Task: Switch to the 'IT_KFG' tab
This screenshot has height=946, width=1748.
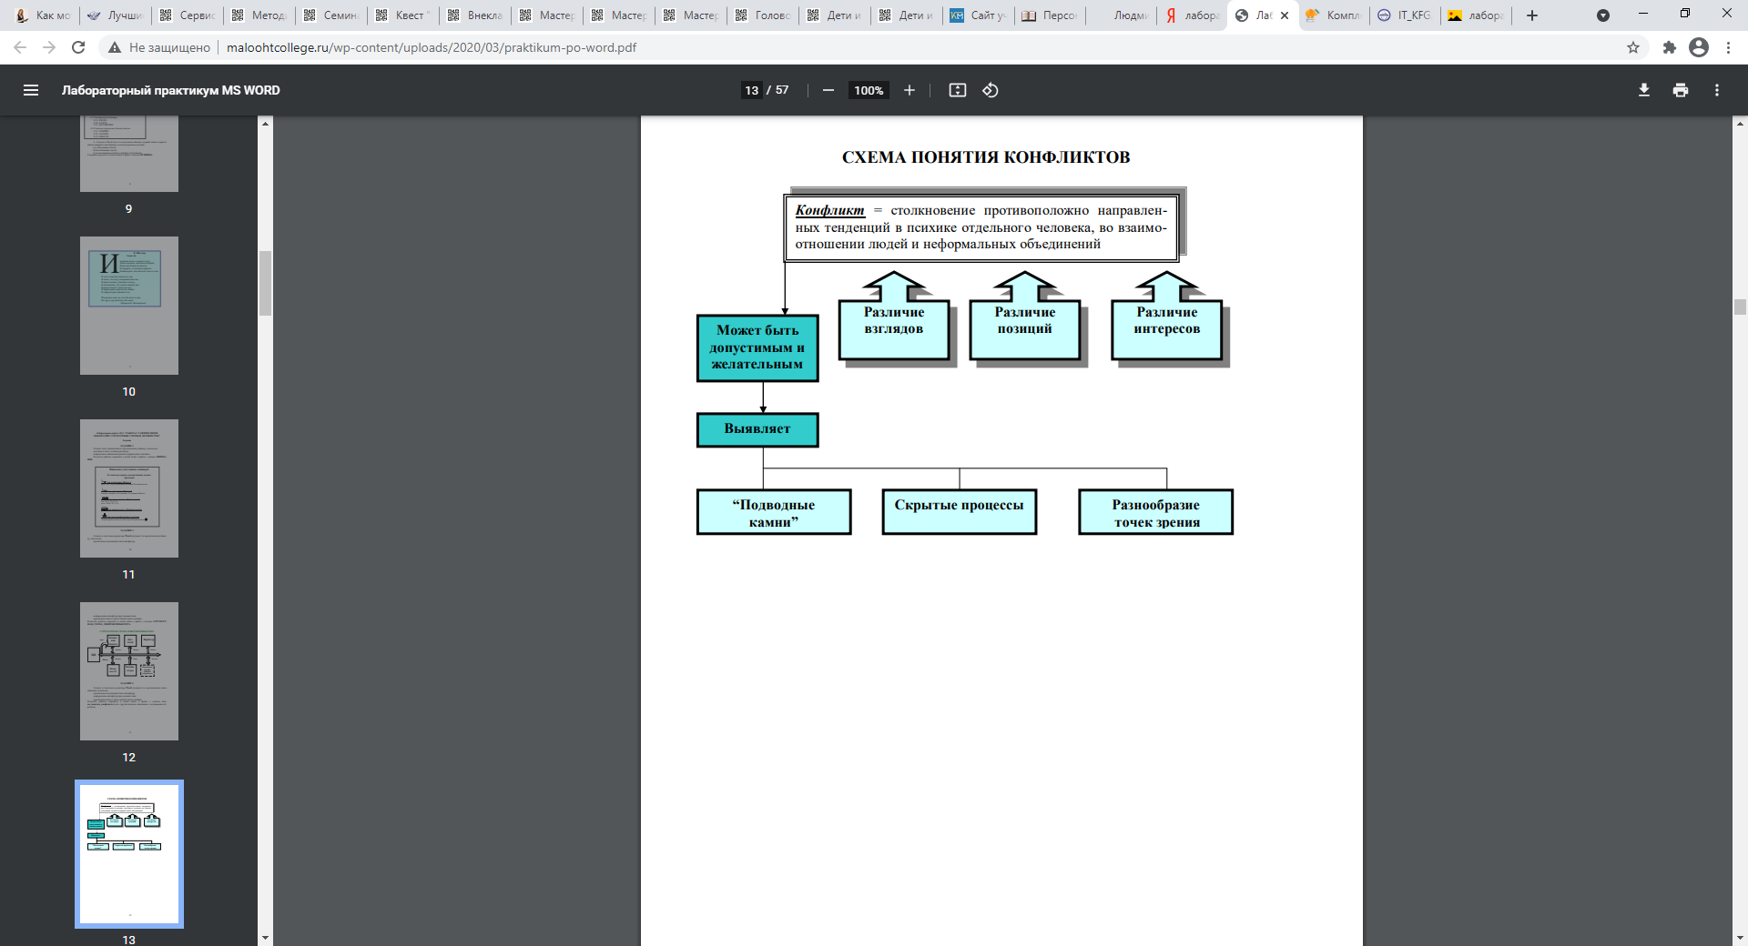Action: click(1407, 15)
